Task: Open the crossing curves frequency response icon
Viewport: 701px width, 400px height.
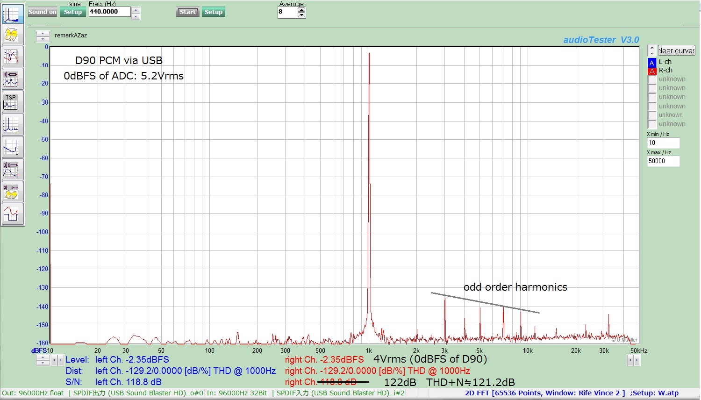Action: 12,57
